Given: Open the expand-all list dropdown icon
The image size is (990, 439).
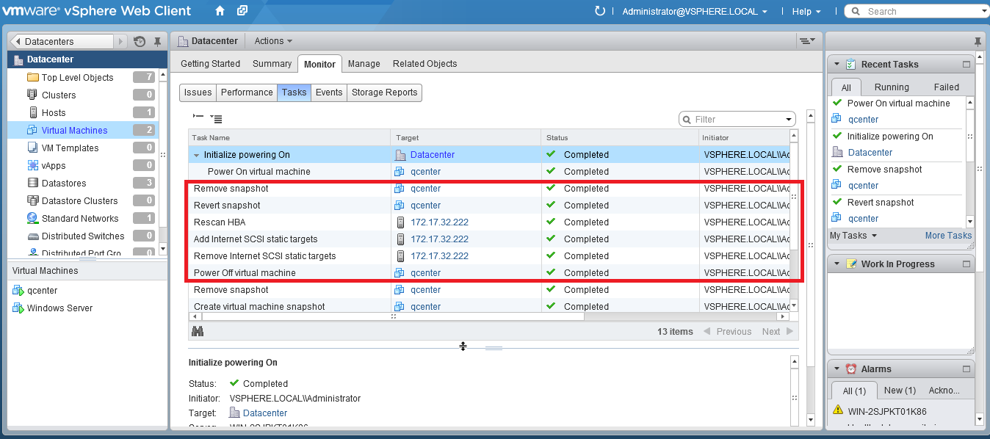Looking at the screenshot, I should [x=216, y=117].
